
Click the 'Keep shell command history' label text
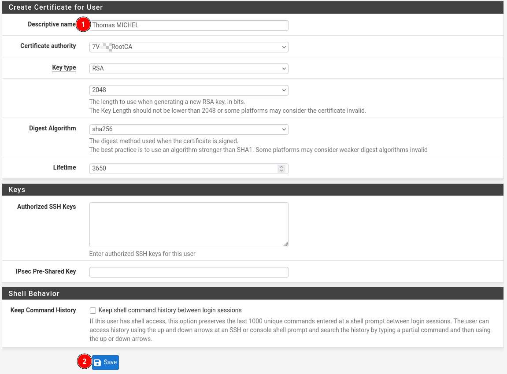170,310
